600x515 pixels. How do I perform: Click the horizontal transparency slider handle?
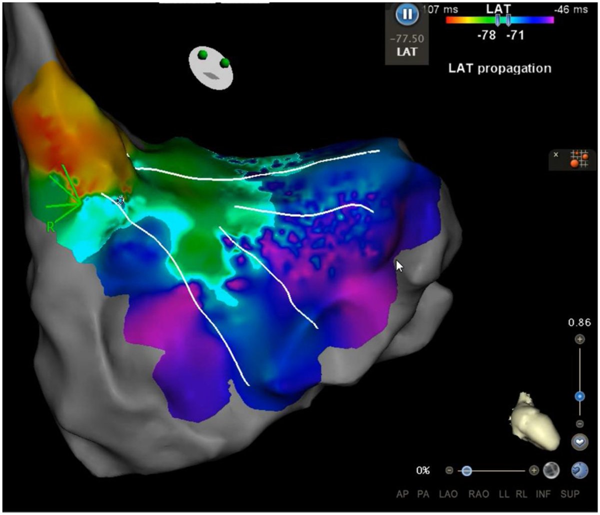(x=466, y=471)
